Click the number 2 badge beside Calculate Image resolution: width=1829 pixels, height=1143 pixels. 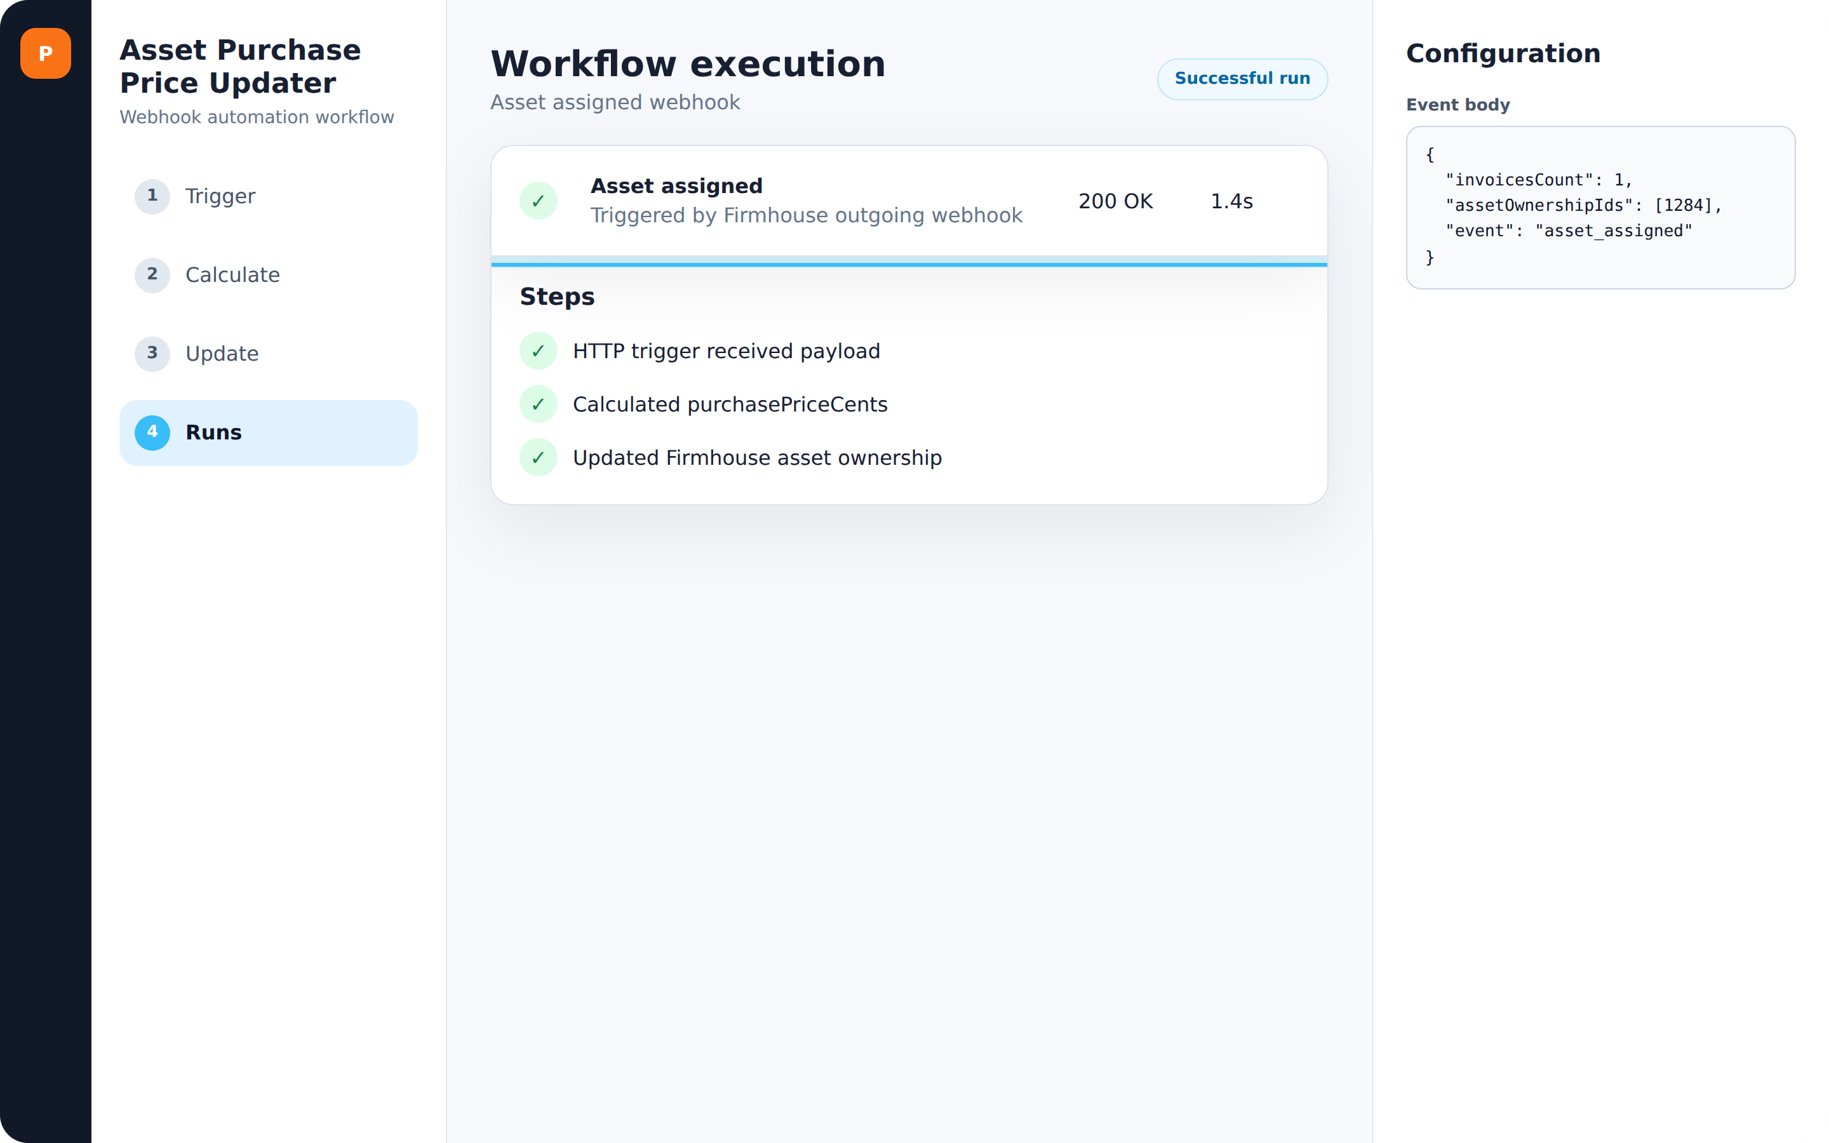point(152,275)
